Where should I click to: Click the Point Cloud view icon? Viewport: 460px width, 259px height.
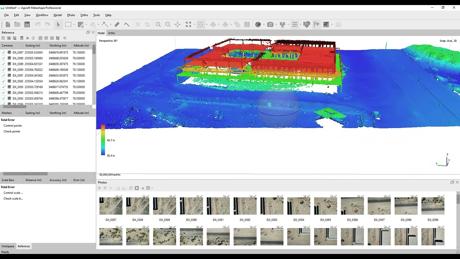coord(188,24)
